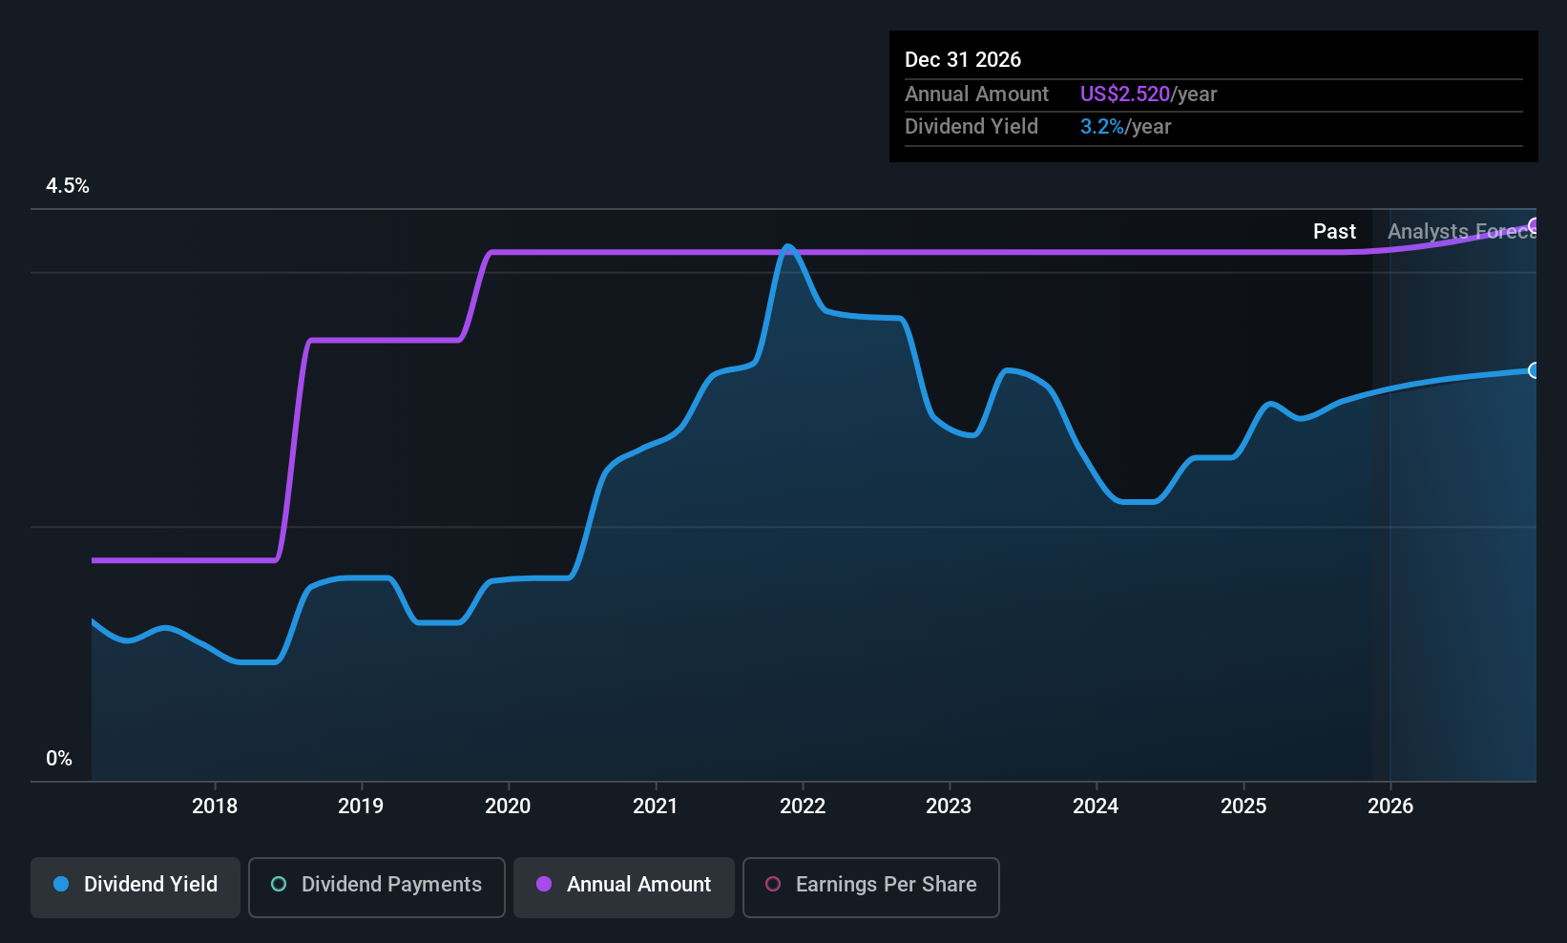Toggle the Dividend Yield series visibility
The height and width of the screenshot is (943, 1567).
pos(135,885)
